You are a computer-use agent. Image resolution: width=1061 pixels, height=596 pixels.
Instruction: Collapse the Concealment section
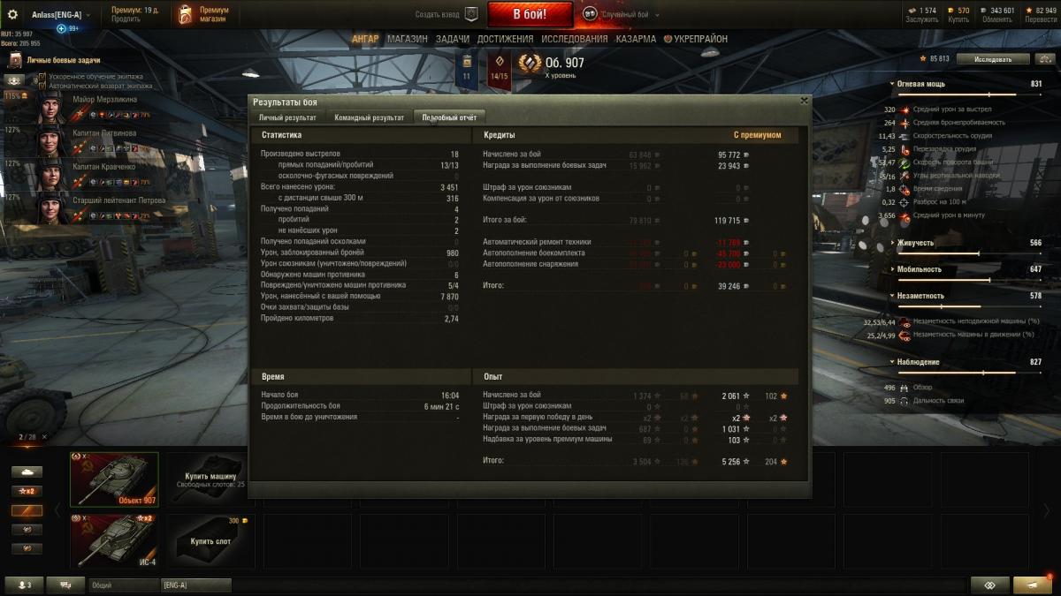[x=893, y=296]
